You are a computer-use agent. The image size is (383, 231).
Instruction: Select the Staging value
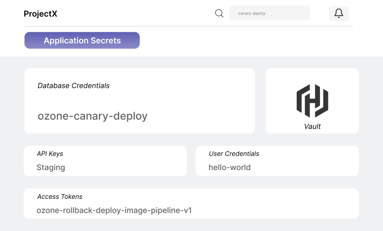(51, 168)
